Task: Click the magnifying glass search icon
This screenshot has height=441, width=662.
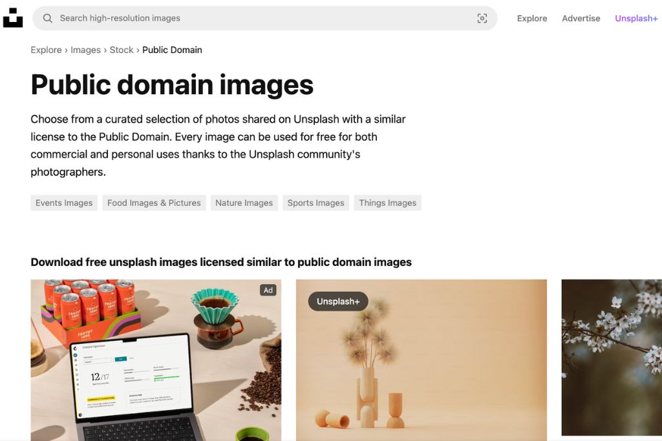Action: (x=47, y=18)
